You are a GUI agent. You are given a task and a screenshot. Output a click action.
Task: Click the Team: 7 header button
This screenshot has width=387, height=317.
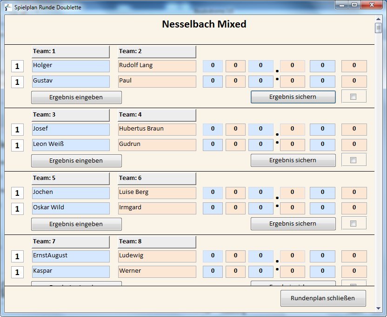tap(70, 241)
